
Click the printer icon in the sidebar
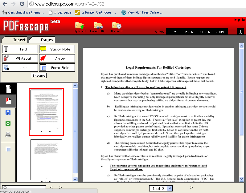point(9,134)
